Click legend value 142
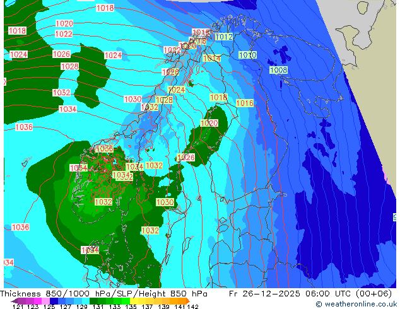Image resolution: width=400 pixels, height=309 pixels. pos(192,306)
